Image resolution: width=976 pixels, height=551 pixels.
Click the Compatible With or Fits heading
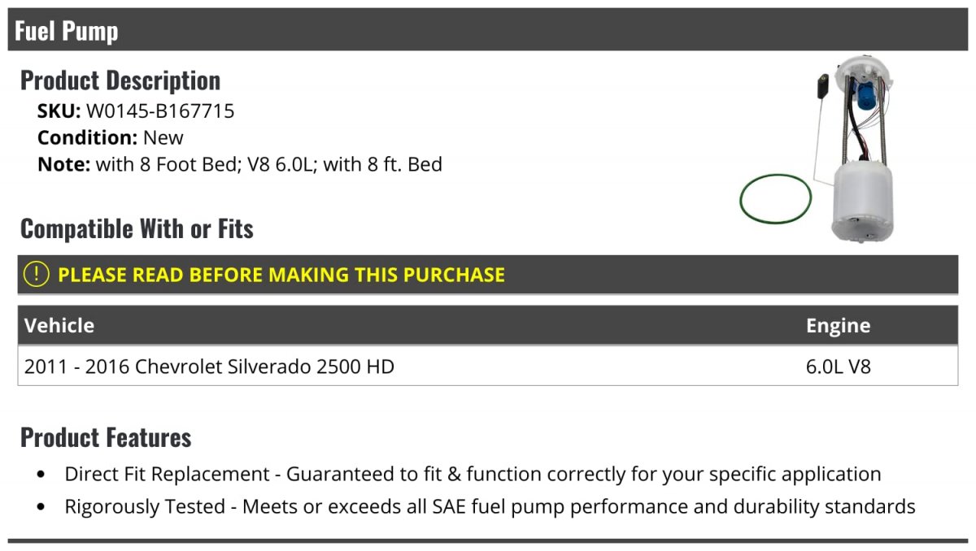pyautogui.click(x=137, y=228)
